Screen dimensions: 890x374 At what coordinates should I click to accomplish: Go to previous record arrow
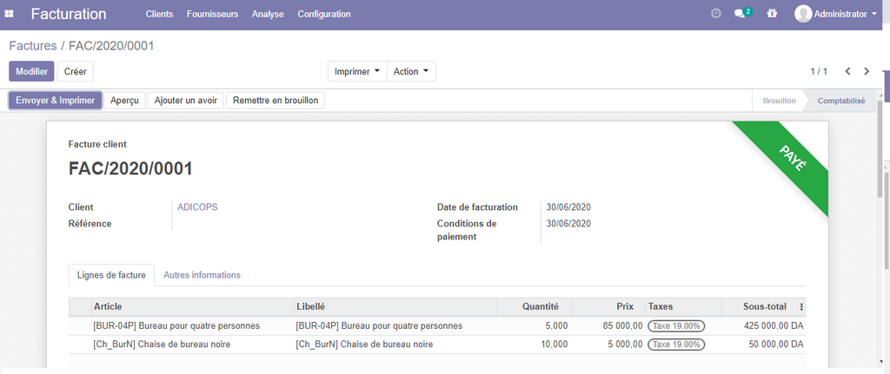847,71
